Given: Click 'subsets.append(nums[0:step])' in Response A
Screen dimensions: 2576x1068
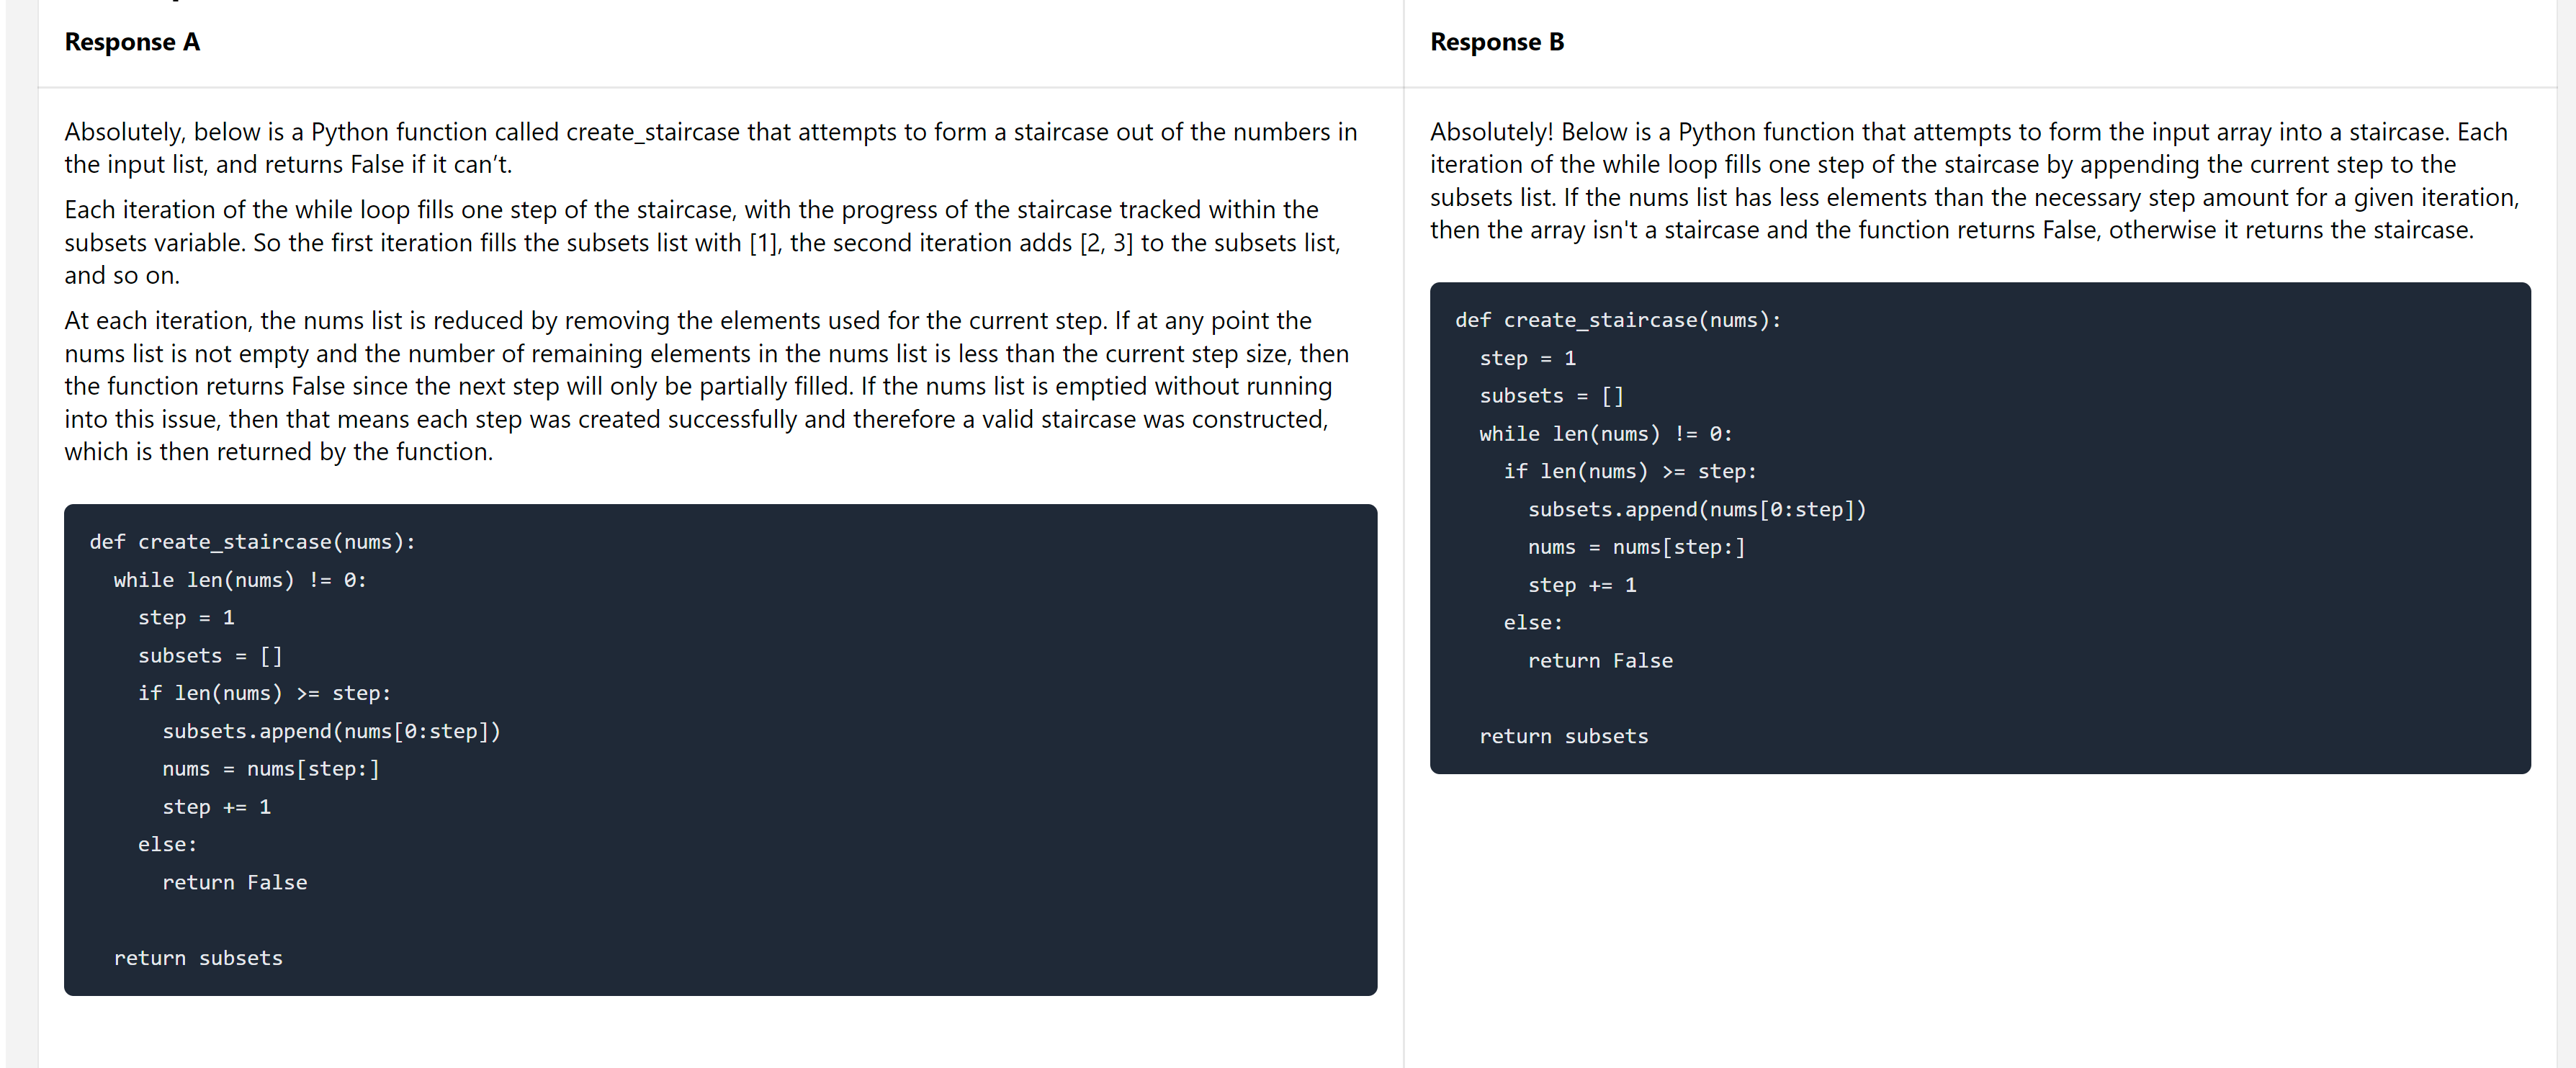Looking at the screenshot, I should coord(331,731).
